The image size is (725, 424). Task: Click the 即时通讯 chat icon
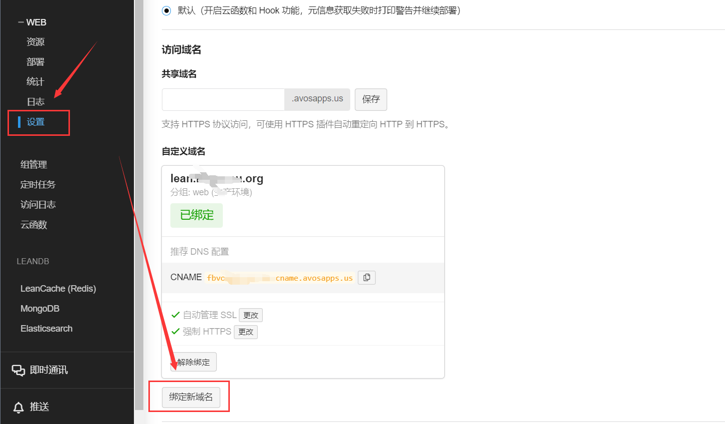[18, 370]
